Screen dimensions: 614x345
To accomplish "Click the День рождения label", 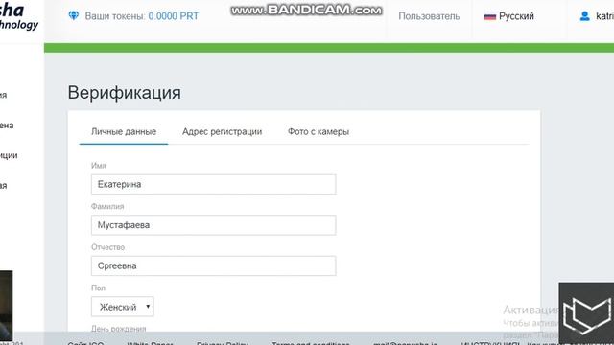I will [x=119, y=329].
